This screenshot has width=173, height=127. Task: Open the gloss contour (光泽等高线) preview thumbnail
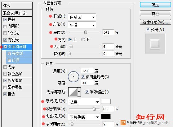pyautogui.click(x=73, y=92)
